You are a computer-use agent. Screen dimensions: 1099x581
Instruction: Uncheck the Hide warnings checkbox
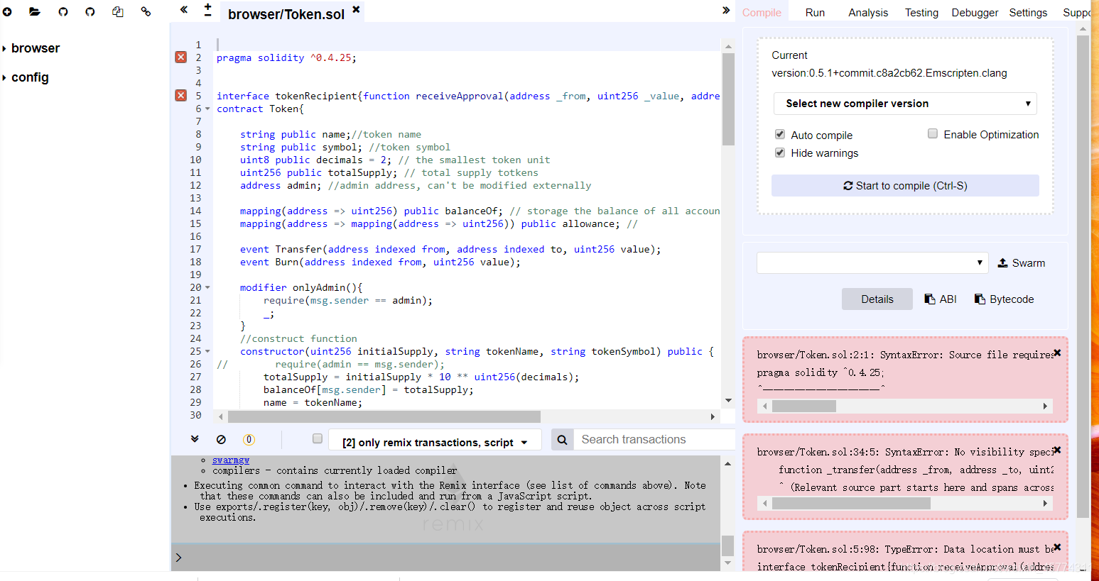pyautogui.click(x=780, y=153)
